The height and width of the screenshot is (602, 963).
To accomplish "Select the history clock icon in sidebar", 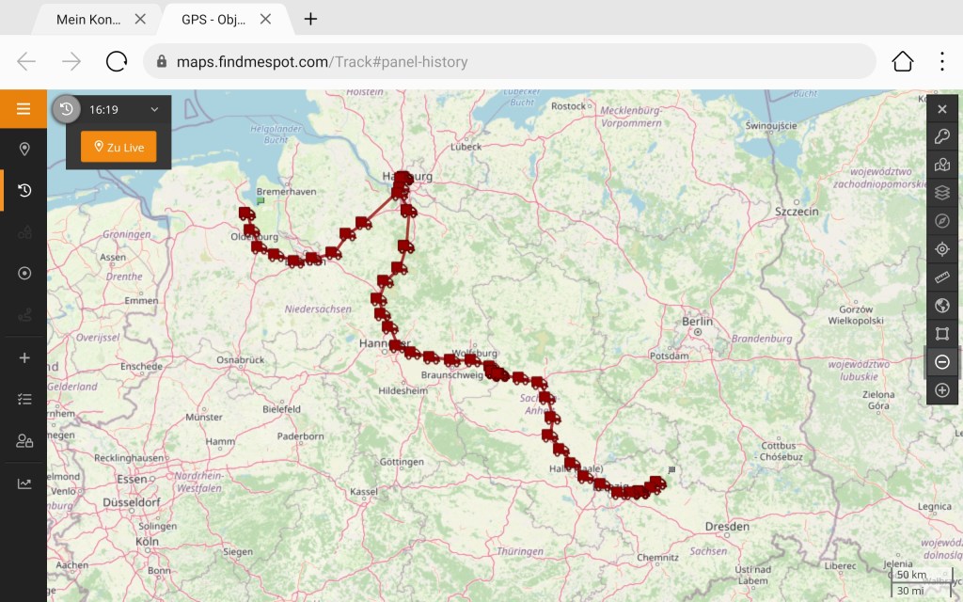I will [x=24, y=190].
